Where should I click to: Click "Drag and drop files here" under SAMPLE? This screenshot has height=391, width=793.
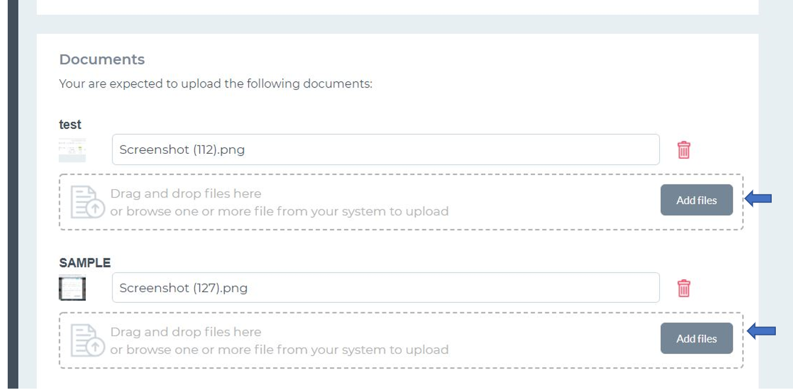coord(186,332)
